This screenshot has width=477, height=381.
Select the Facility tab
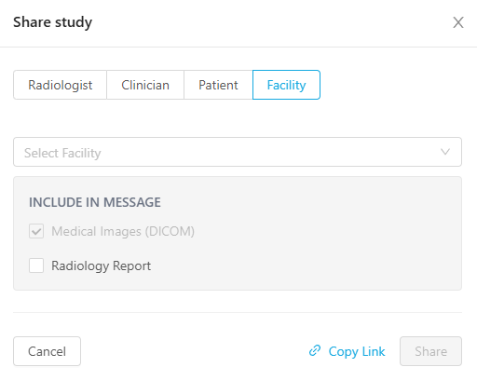pos(286,85)
